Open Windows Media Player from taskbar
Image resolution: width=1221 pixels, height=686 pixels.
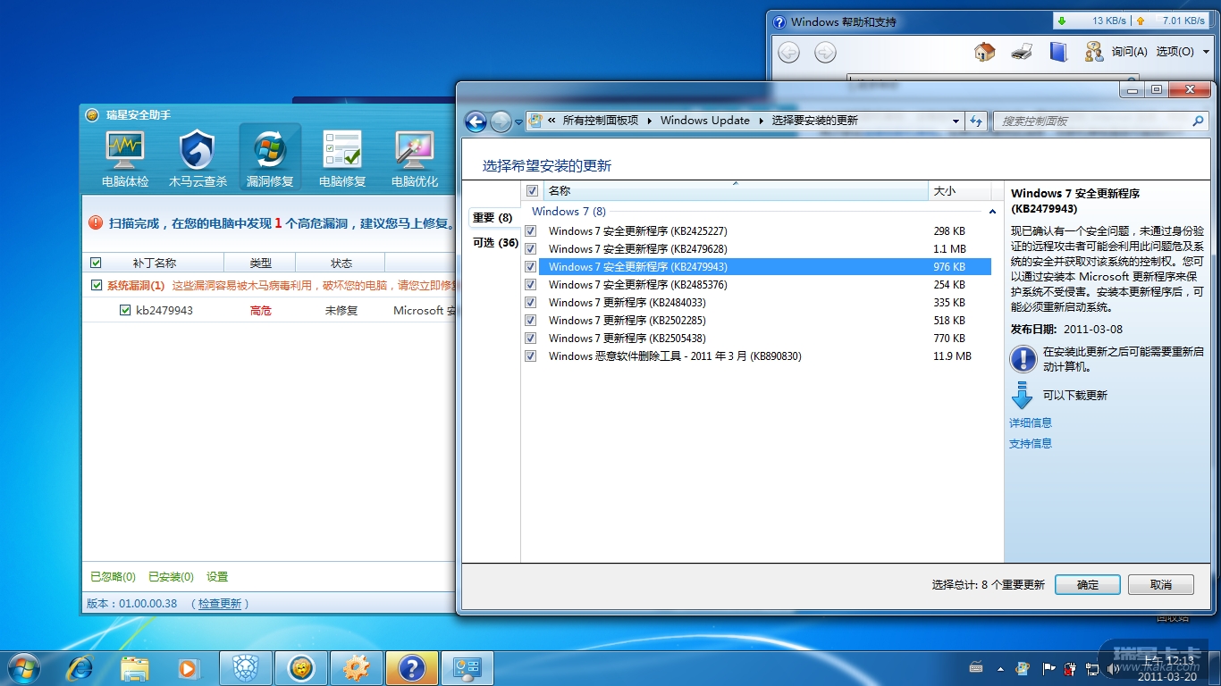[x=189, y=667]
